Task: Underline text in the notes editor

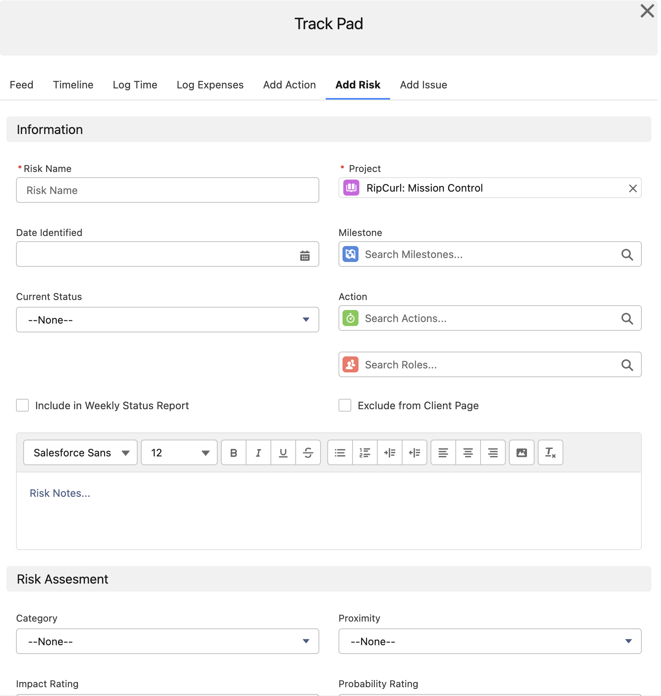Action: pos(283,452)
